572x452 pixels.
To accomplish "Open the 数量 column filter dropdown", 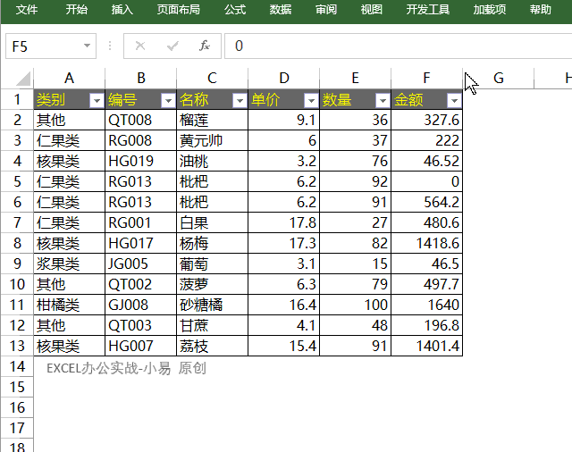I will click(x=383, y=100).
